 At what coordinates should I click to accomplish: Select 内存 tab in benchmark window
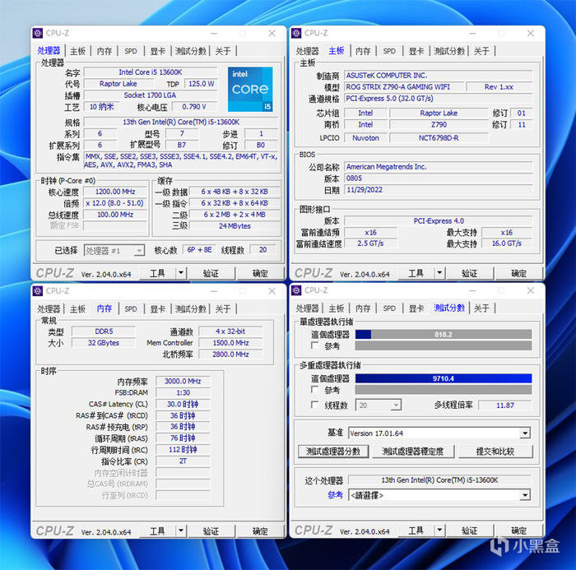(x=363, y=308)
